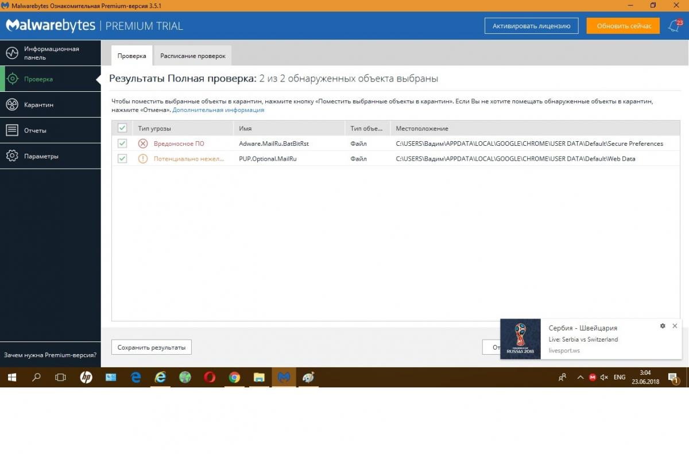The image size is (689, 454).
Task: Switch the ENG input language
Action: pos(620,378)
